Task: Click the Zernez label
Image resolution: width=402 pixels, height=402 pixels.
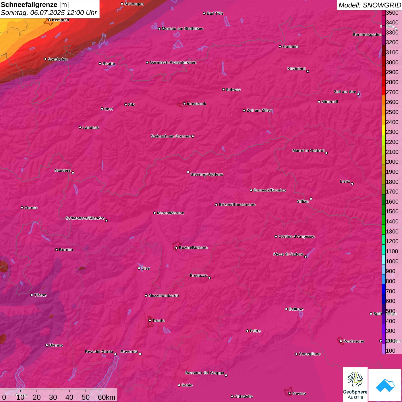Action: coord(31,208)
